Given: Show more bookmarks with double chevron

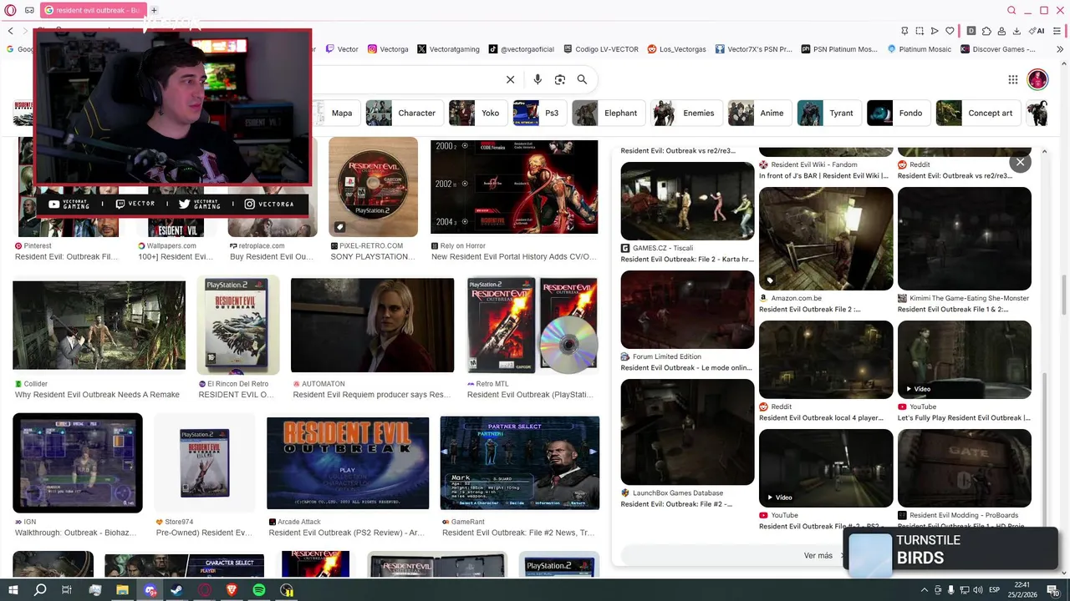Looking at the screenshot, I should pos(1061,49).
